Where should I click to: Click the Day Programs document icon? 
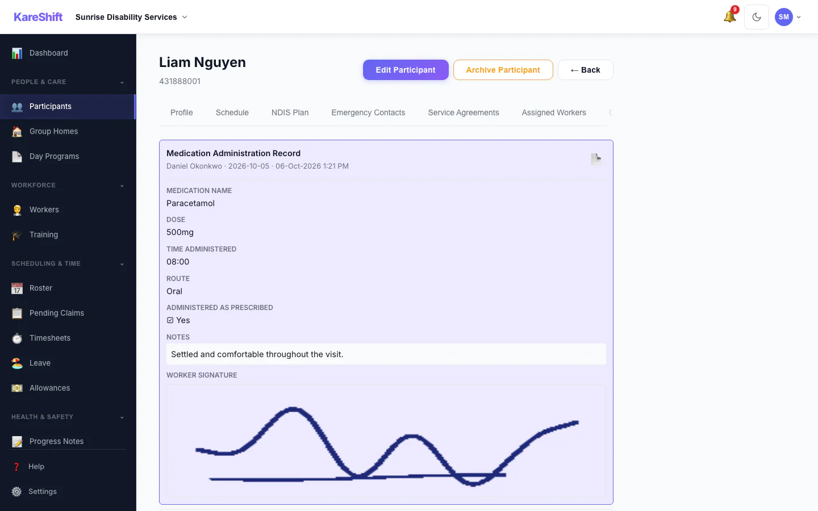click(x=17, y=156)
